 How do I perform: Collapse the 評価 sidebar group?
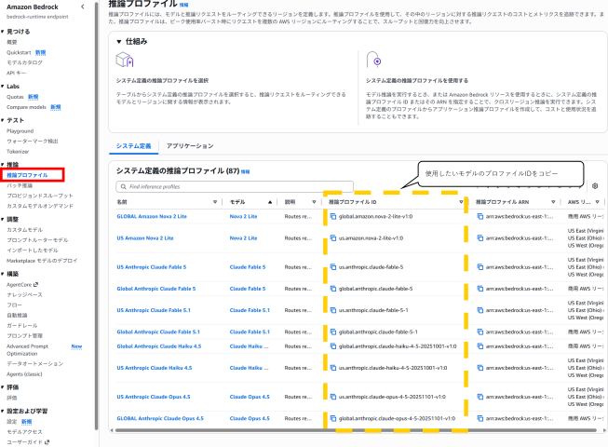pos(2,386)
